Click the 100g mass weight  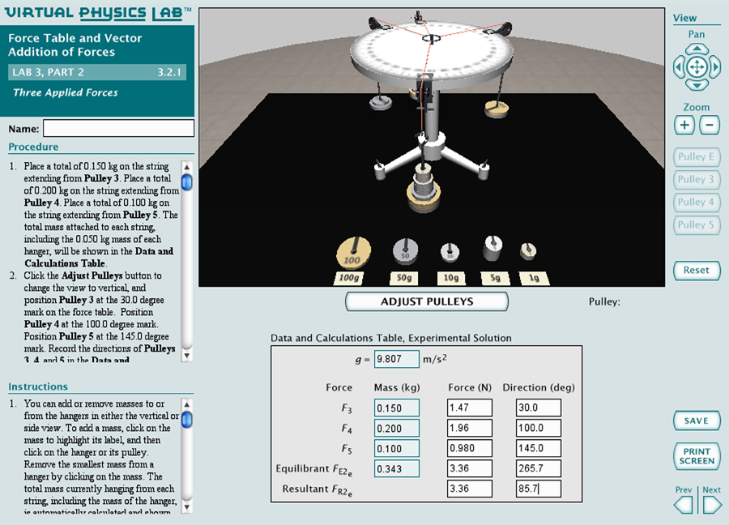pyautogui.click(x=352, y=253)
